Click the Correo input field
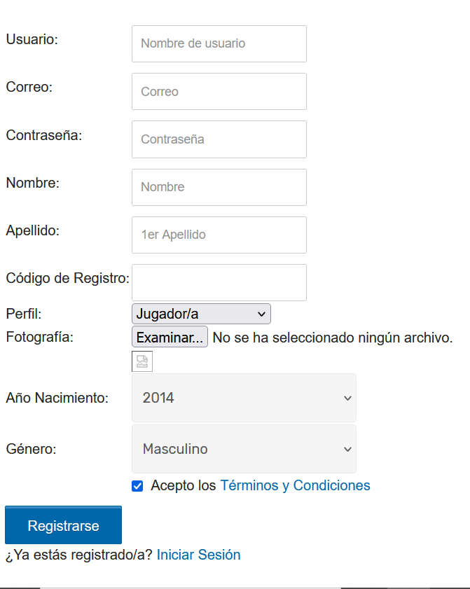Viewport: 470px width, 589px height. [x=219, y=91]
